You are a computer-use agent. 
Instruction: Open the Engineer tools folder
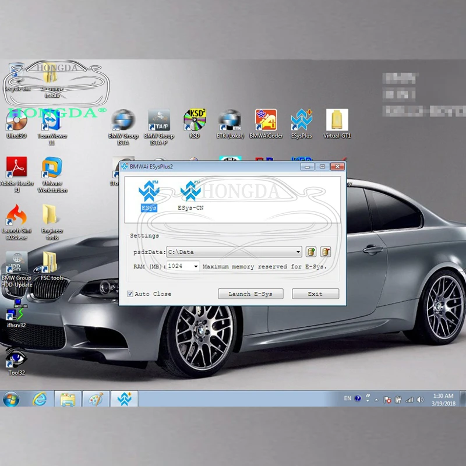pyautogui.click(x=52, y=223)
